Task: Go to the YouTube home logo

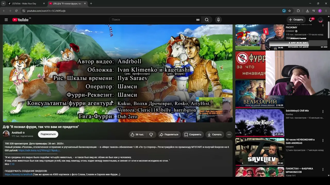Action: [x=20, y=20]
